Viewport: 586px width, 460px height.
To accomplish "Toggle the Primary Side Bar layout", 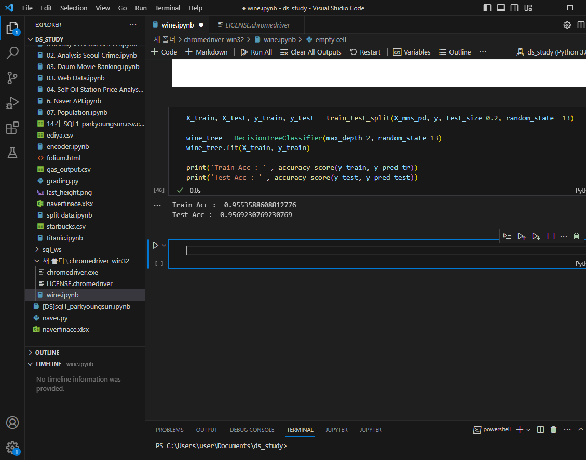I will click(x=487, y=8).
